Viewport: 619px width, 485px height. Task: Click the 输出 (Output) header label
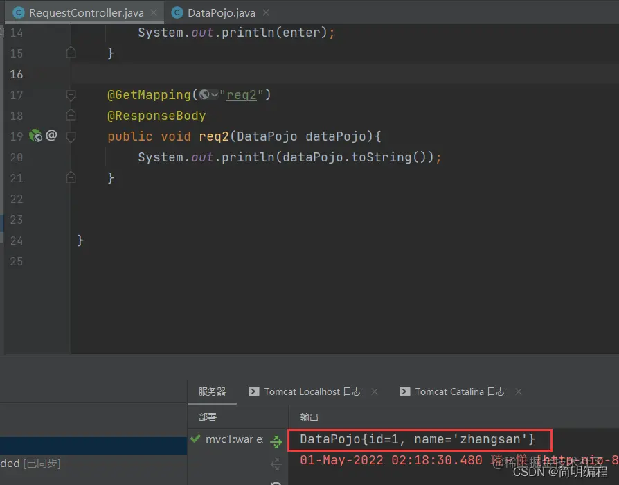(309, 417)
